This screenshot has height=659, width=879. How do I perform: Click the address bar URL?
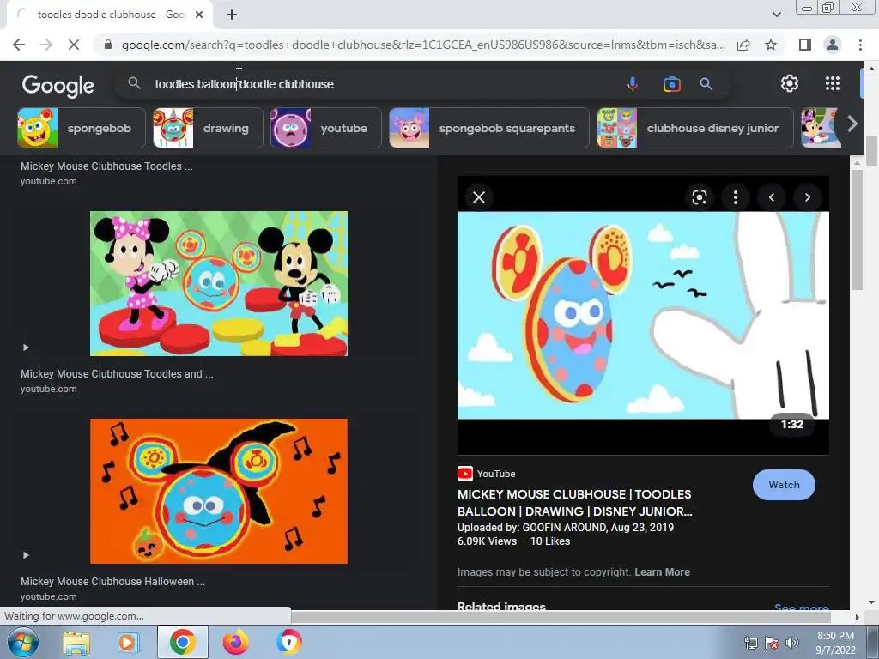point(423,45)
